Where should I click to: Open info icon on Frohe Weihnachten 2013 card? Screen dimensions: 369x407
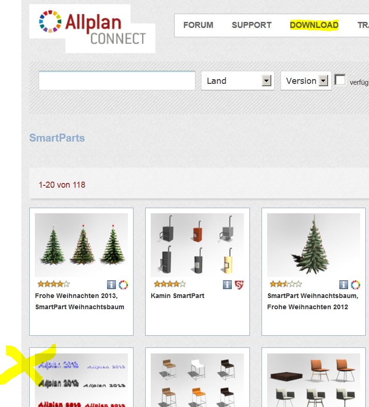click(x=112, y=285)
